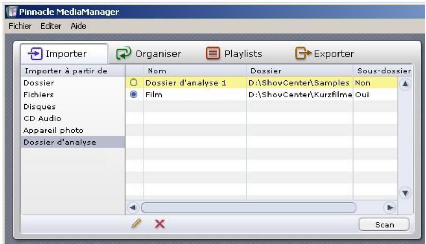The height and width of the screenshot is (244, 426).
Task: Switch to the Organiser tab
Action: pyautogui.click(x=149, y=54)
